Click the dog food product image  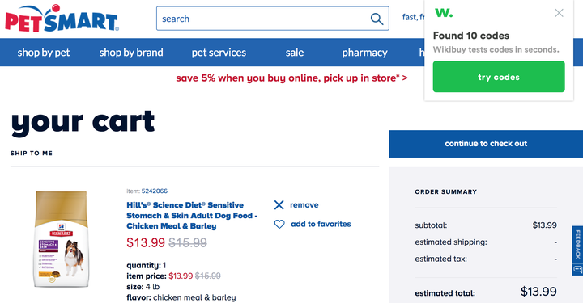[x=62, y=239]
